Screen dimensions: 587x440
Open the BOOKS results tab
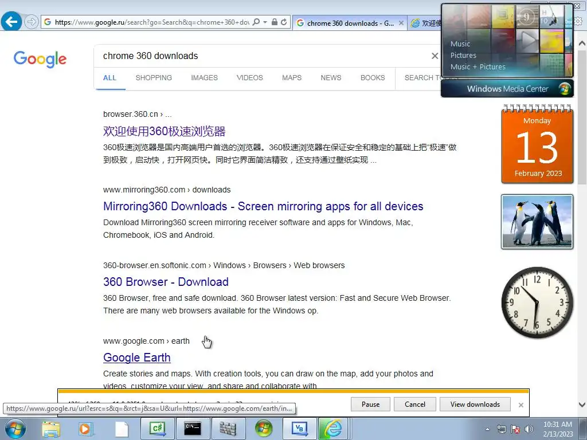(x=373, y=78)
